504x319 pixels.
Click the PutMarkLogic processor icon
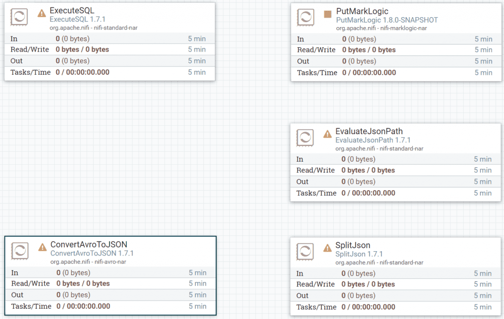pyautogui.click(x=305, y=17)
